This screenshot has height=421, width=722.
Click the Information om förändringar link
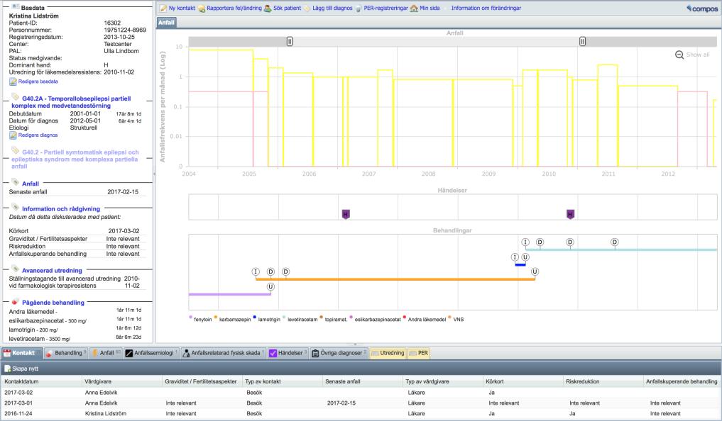pos(486,9)
